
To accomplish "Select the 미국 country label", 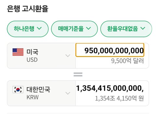I will (32, 52).
